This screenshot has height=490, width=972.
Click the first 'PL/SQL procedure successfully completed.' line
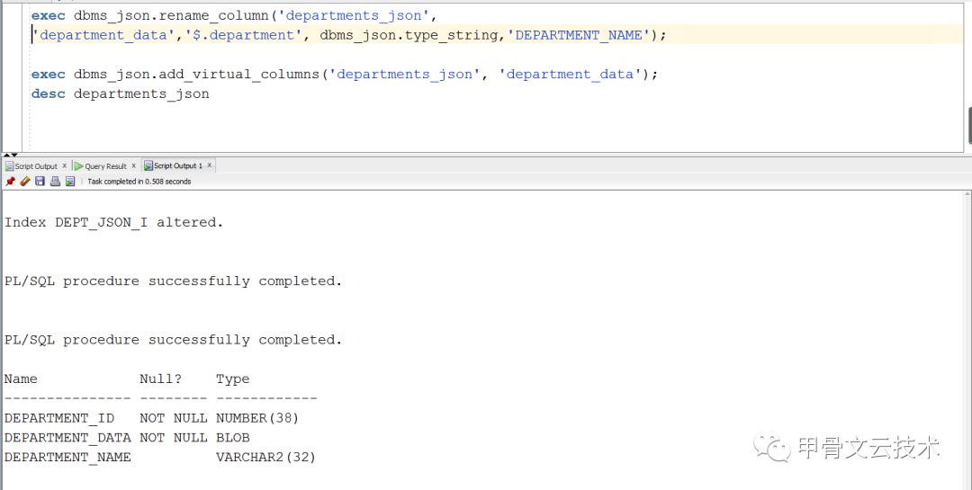174,281
